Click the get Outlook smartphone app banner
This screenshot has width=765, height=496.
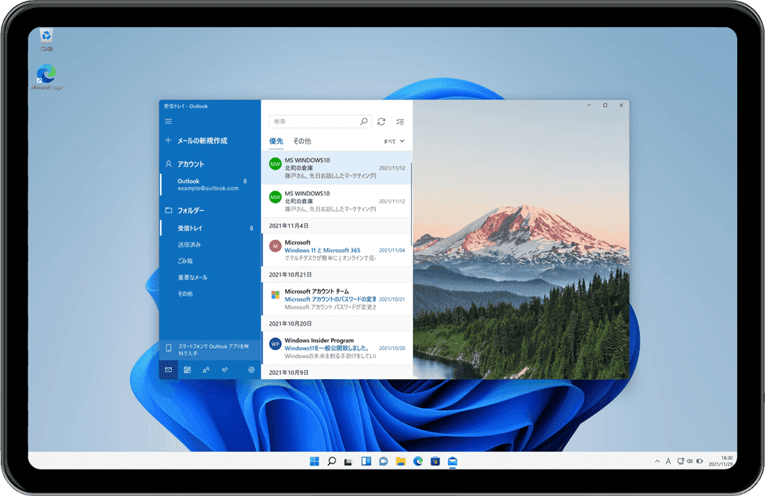click(210, 349)
